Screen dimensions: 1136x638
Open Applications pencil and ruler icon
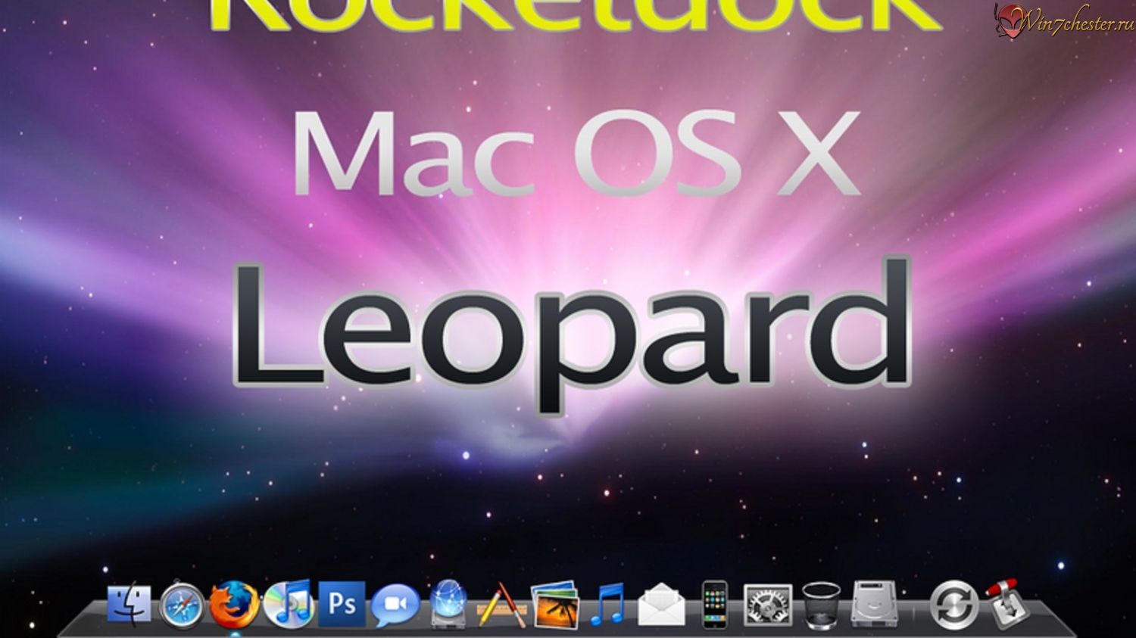(x=501, y=605)
